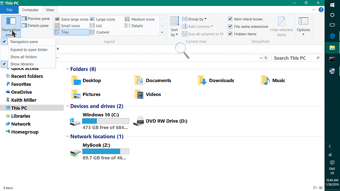Click Hide selected items button
Viewport: 340px width, 191px height.
282,26
